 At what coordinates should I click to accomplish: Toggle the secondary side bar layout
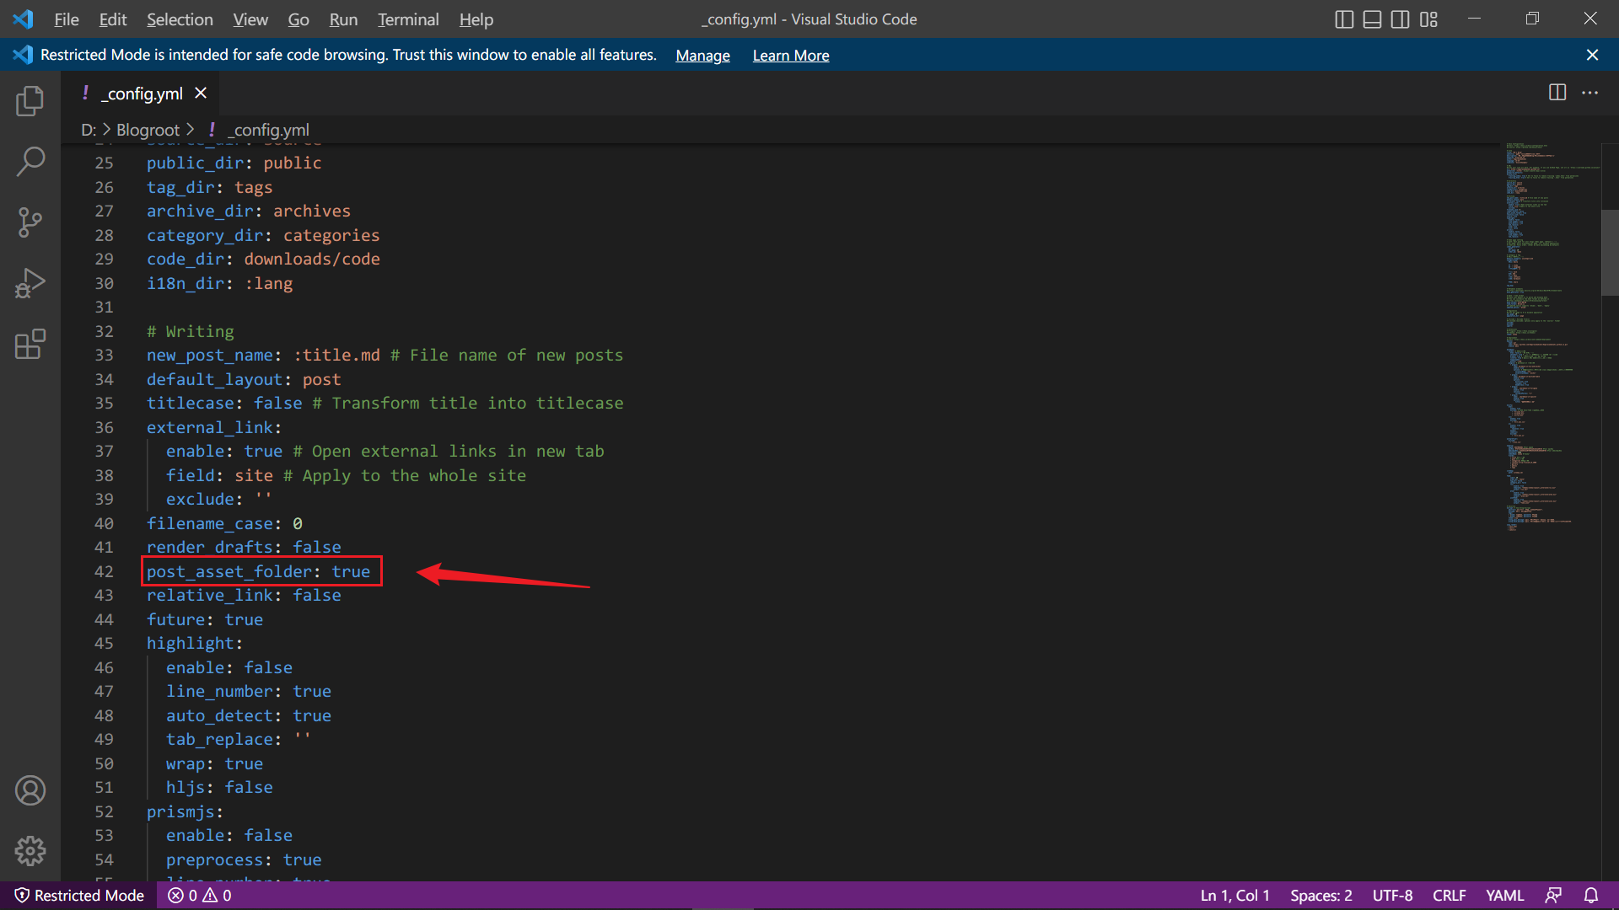1400,19
